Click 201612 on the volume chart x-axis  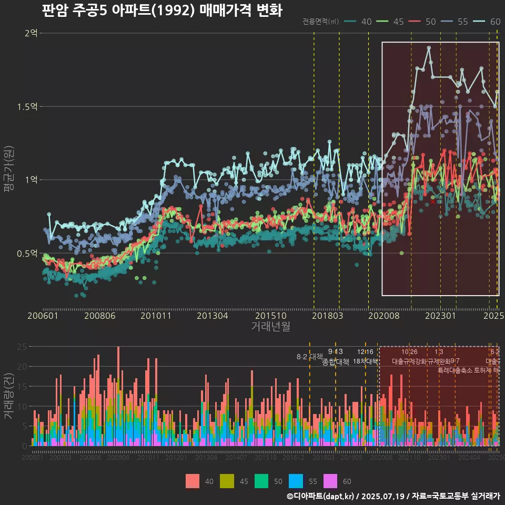click(x=294, y=457)
